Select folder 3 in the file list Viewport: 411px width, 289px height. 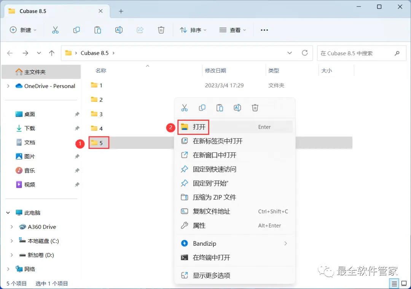[x=97, y=114]
